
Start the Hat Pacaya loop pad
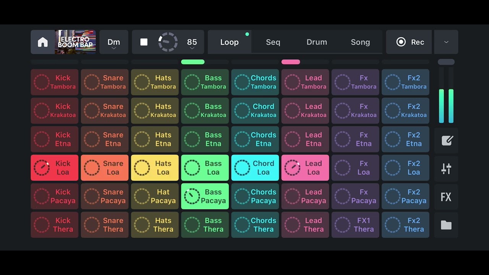(x=155, y=196)
